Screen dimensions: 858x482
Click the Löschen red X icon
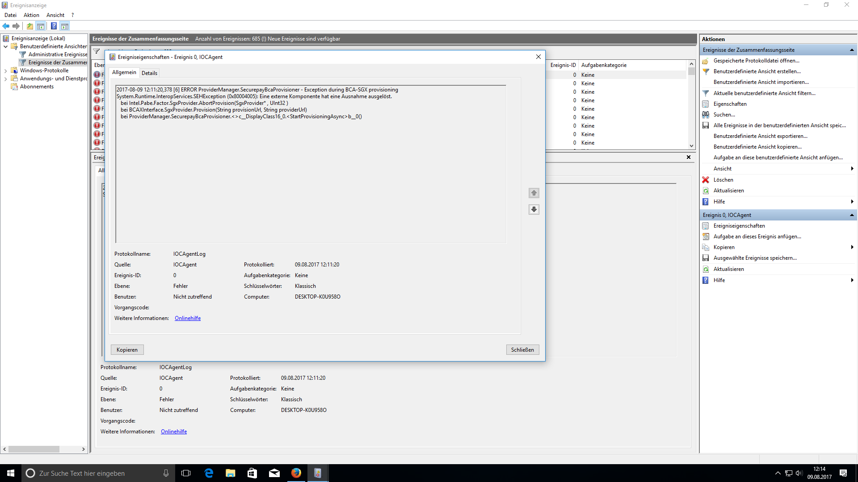coord(706,180)
